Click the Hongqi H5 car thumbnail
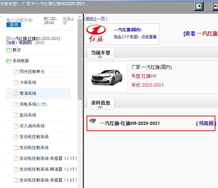The width and height of the screenshot is (218, 188). tap(107, 77)
